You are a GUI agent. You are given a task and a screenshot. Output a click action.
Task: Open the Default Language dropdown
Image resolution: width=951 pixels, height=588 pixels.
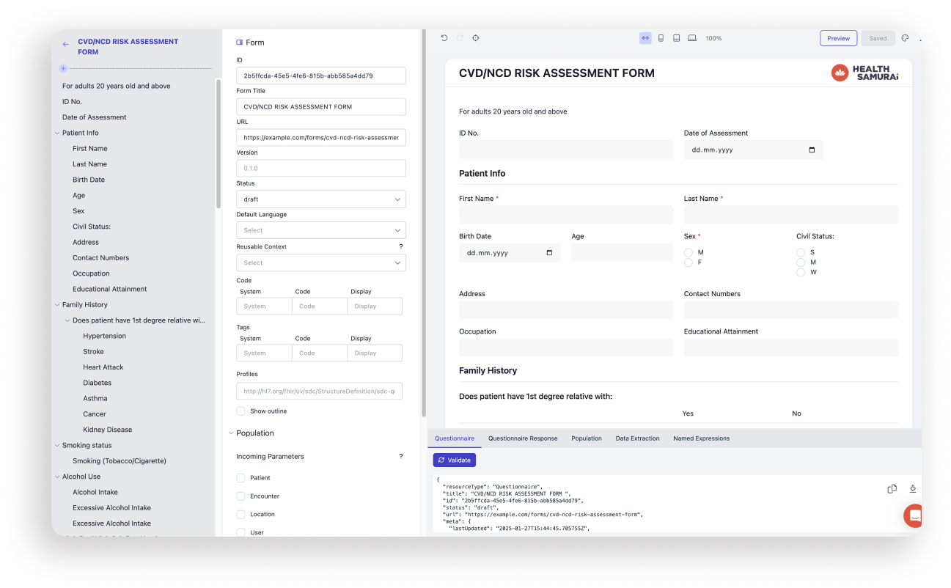pyautogui.click(x=320, y=230)
